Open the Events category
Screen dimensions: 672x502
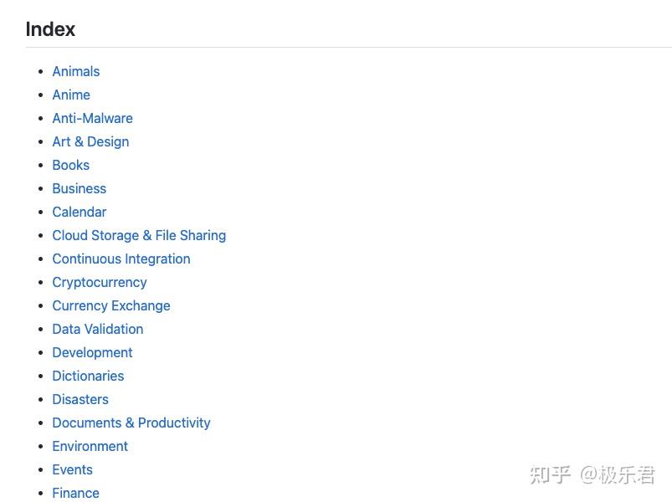[x=72, y=469]
